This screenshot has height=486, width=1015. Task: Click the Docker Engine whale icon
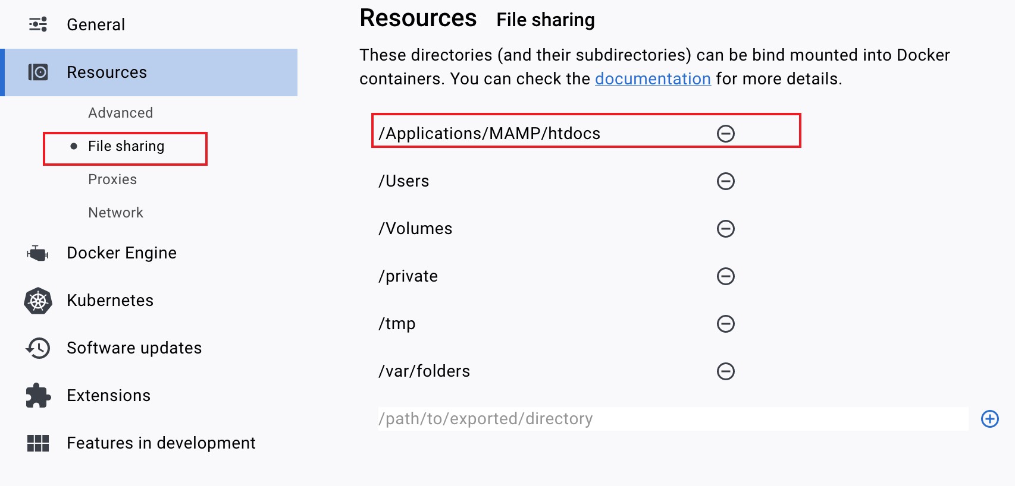pos(38,254)
